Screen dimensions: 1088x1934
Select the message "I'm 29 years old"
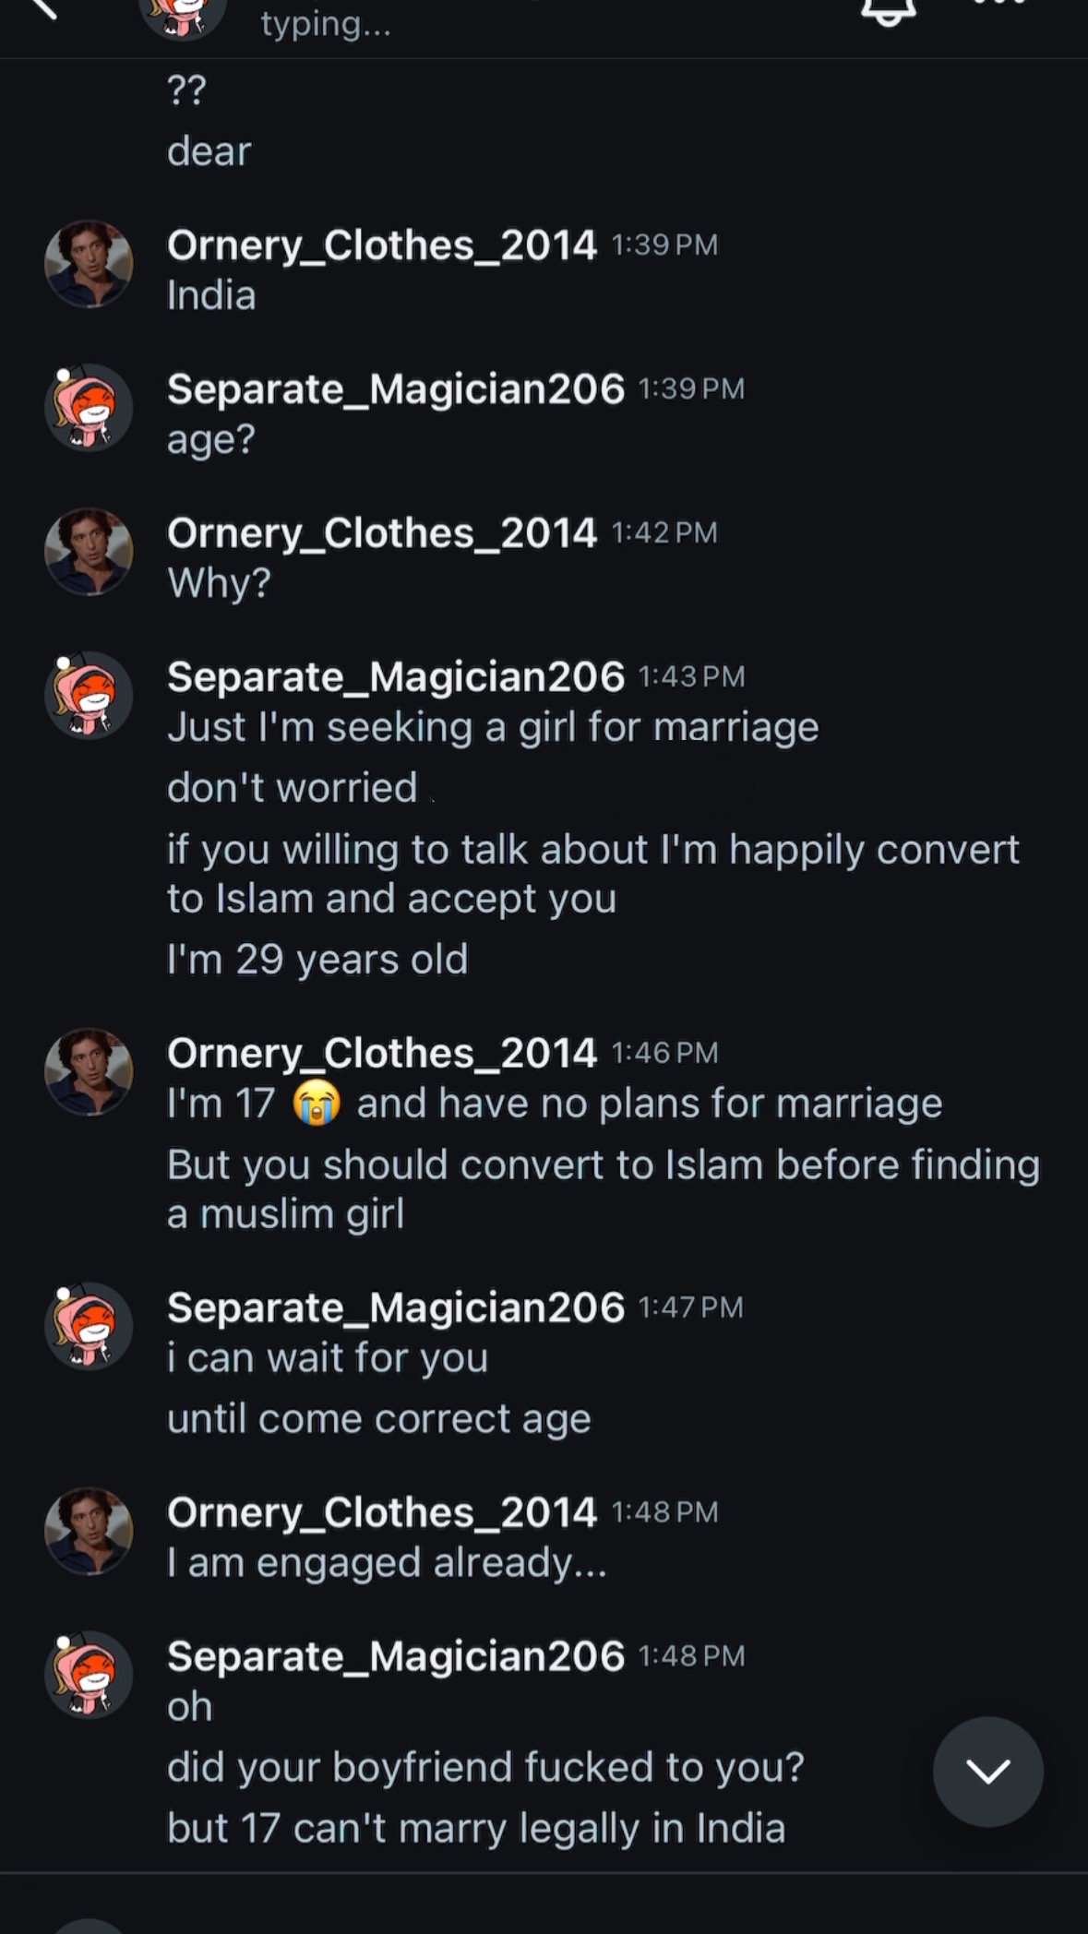pyautogui.click(x=317, y=960)
